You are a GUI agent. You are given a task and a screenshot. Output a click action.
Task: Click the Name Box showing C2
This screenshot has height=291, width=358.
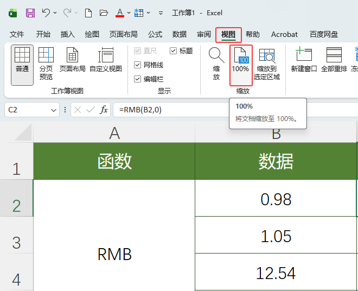tap(28, 110)
